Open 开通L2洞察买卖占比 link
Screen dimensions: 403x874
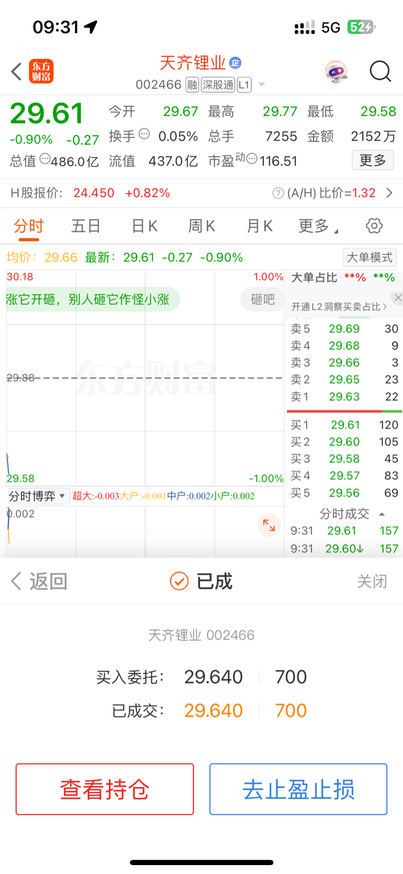tap(339, 306)
